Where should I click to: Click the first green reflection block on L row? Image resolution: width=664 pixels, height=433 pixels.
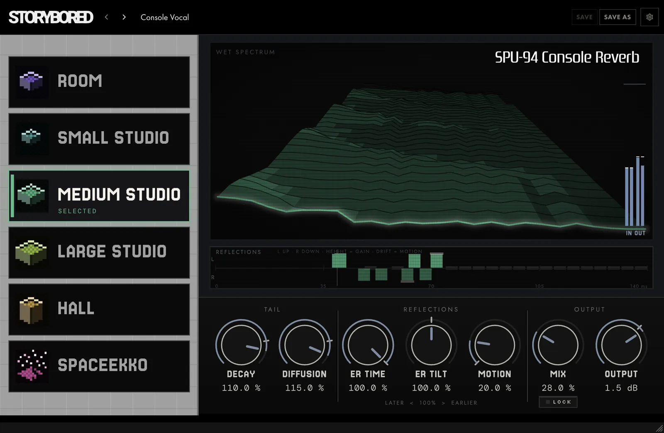[339, 261]
